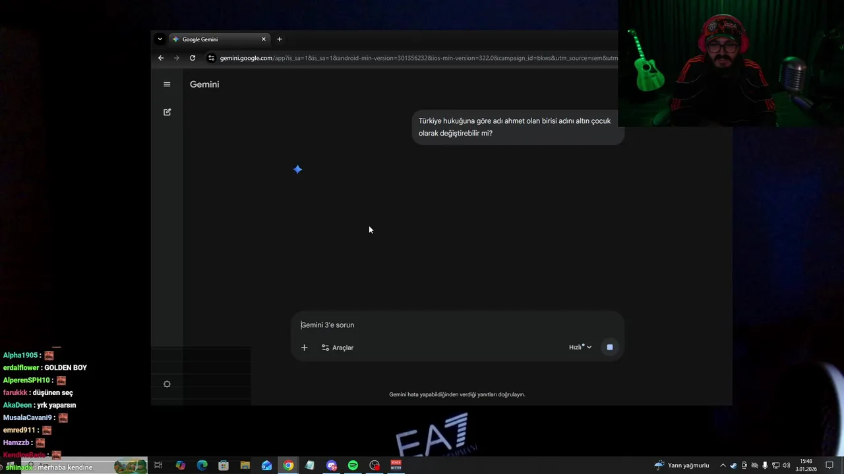Launch Copilot from the taskbar
Screen dimensions: 844x474
pyautogui.click(x=181, y=465)
